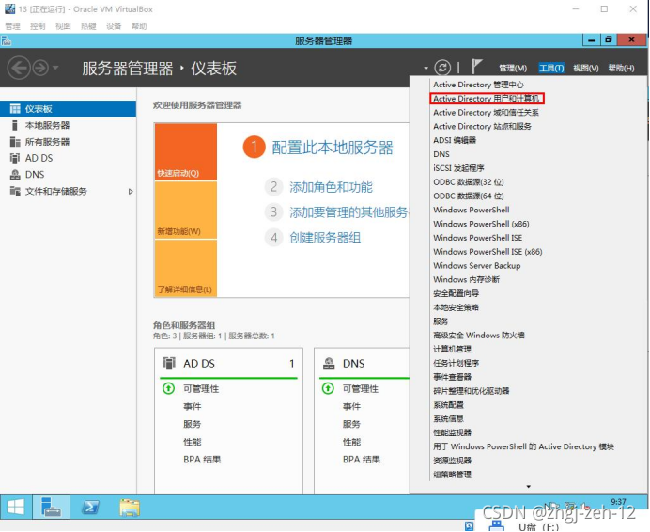
Task: Select the 新增功能(W) tile
Action: 186,211
